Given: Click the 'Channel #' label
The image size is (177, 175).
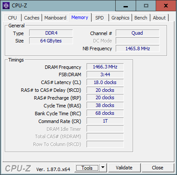Looking at the screenshot, I should [101, 33].
